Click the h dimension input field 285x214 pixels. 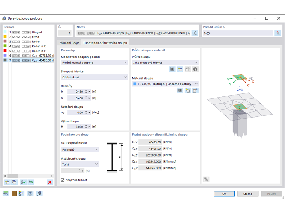click(x=76, y=98)
